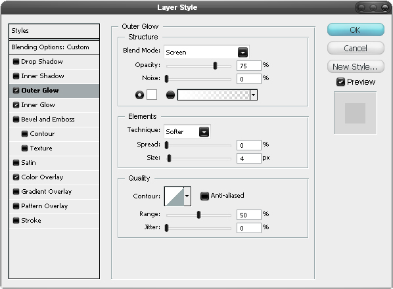Viewport: 393px width, 289px height.
Task: Click the white glow color swatch
Action: pos(152,95)
